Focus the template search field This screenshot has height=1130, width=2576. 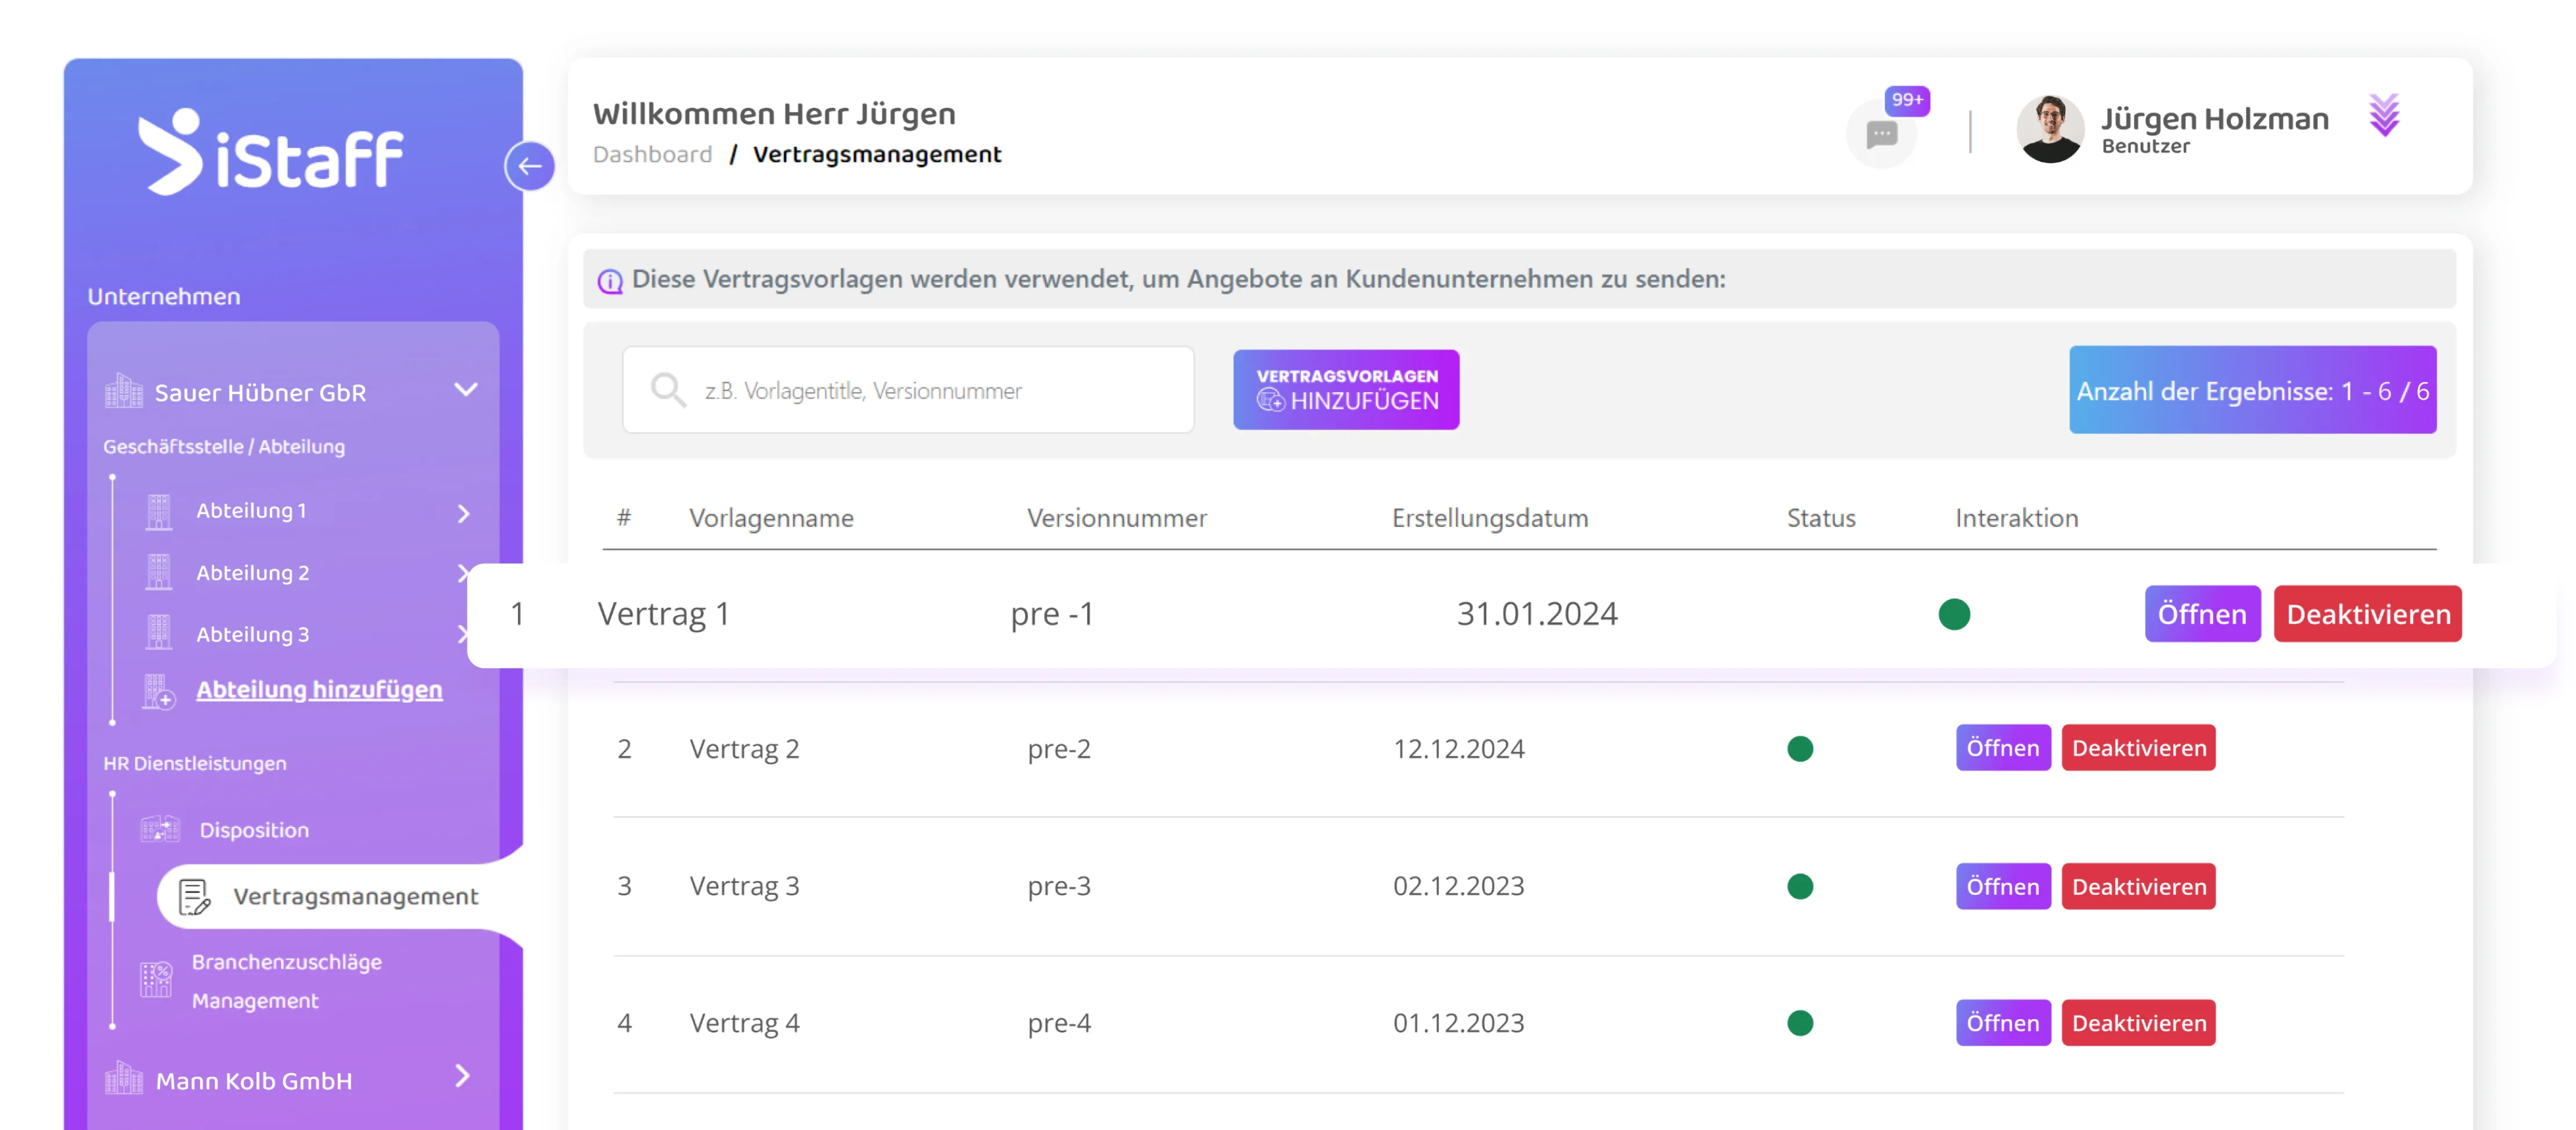coord(907,390)
